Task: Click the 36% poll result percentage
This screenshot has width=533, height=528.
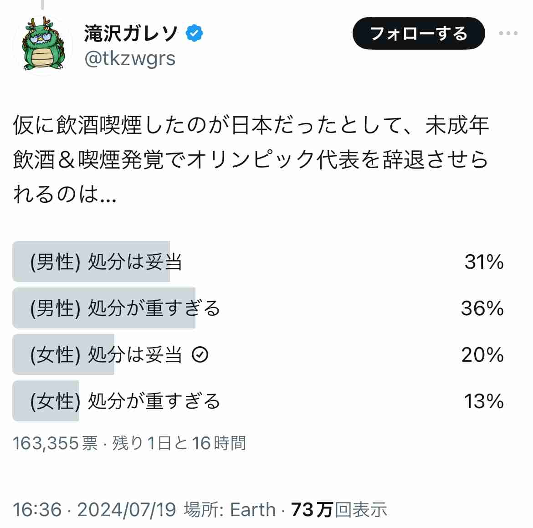Action: 482,308
